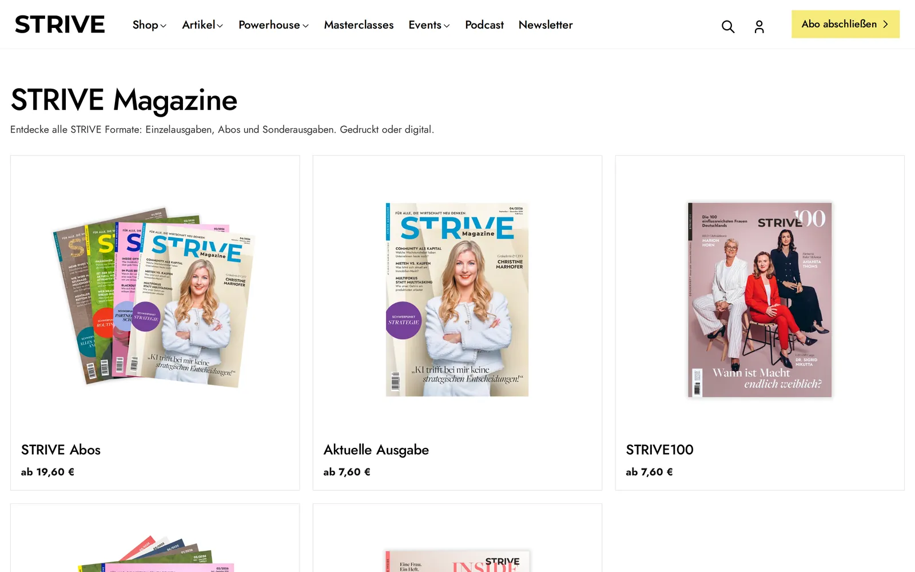This screenshot has height=572, width=915.
Task: Select the STRIVE100 cover image
Action: click(759, 299)
